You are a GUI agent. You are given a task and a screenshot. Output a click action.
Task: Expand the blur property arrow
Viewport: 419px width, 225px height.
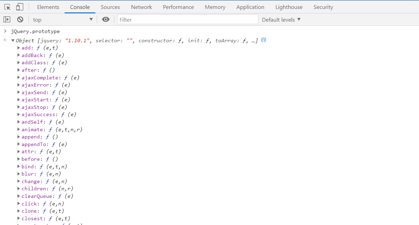[19, 174]
